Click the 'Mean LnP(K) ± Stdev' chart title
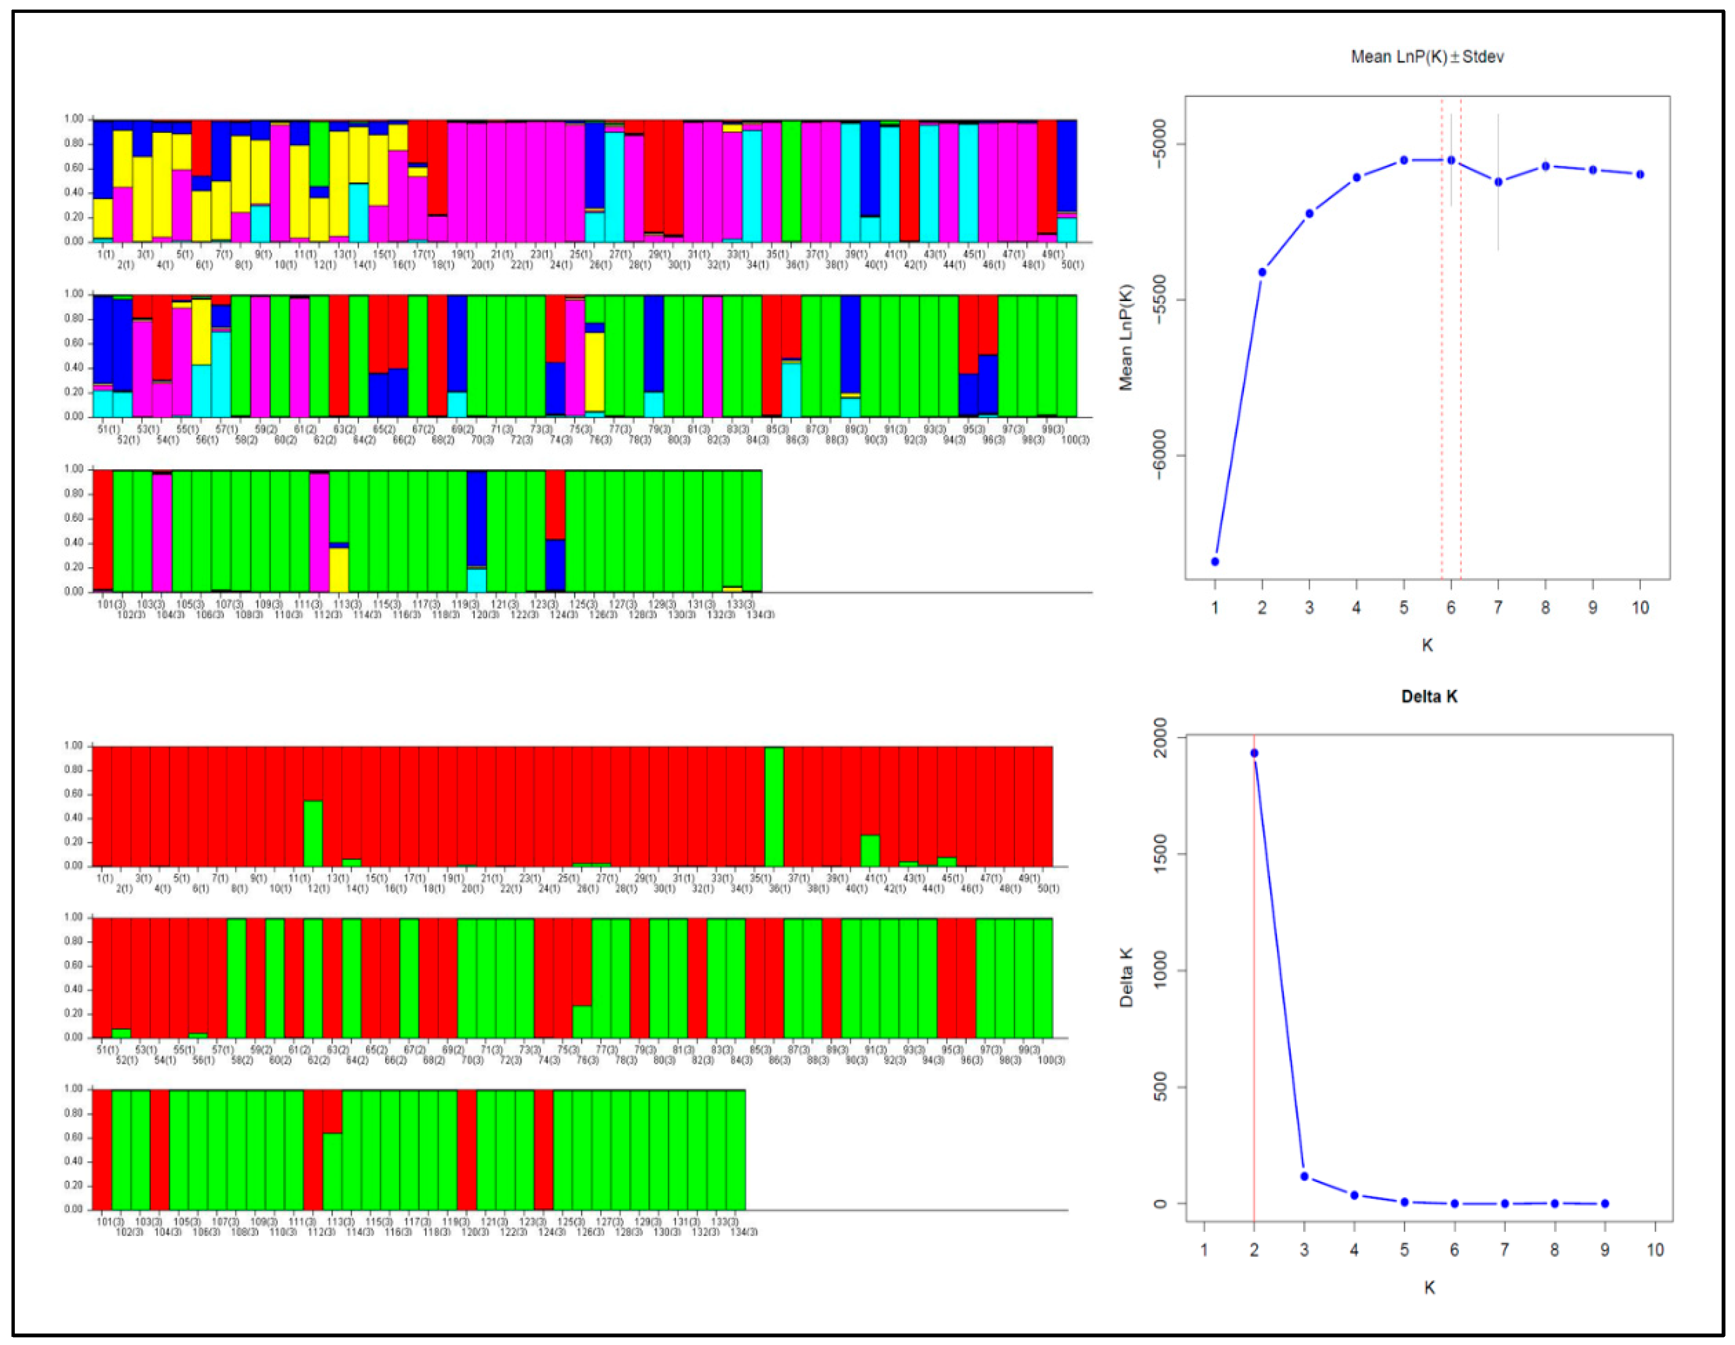1735x1345 pixels. [x=1427, y=56]
